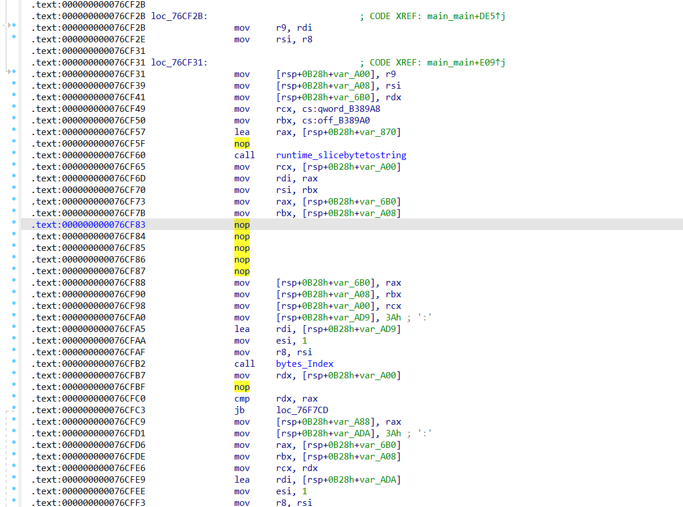Toggle breakpoint dot beside address 76CF83
Viewport: 683px width, 507px height.
point(14,223)
